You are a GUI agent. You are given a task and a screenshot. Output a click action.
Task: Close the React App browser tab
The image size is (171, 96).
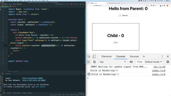click(x=106, y=3)
